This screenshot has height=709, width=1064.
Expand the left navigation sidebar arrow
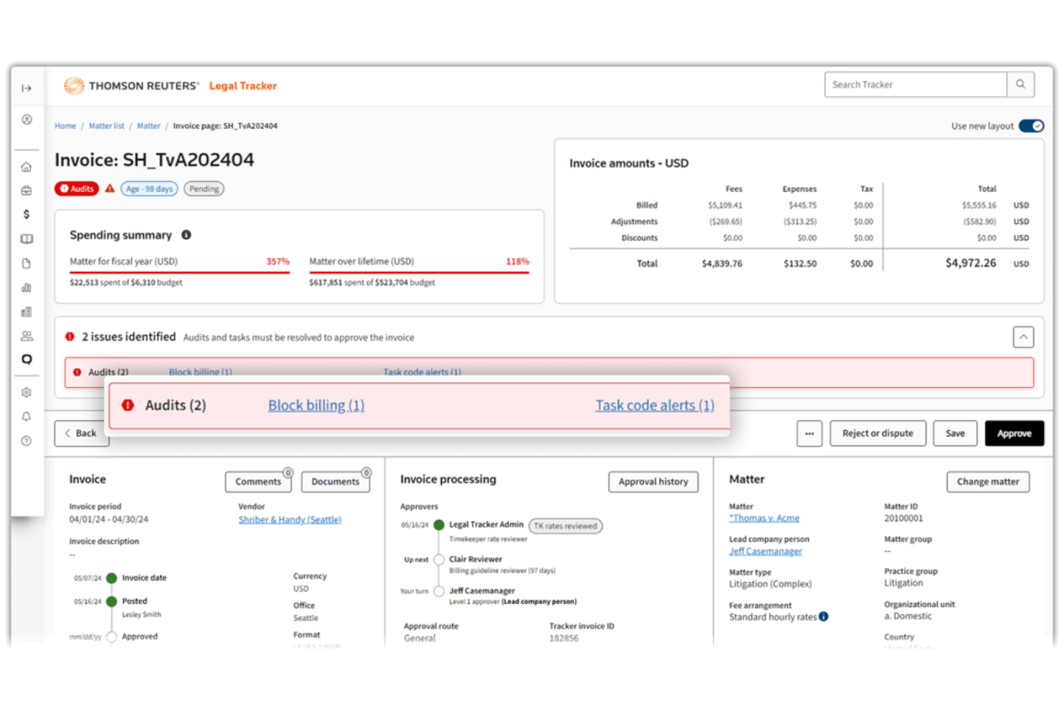click(27, 88)
